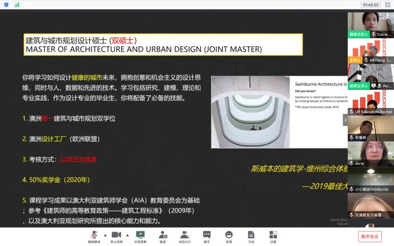Click the muted mic icon next to Elaine's name

374,35
